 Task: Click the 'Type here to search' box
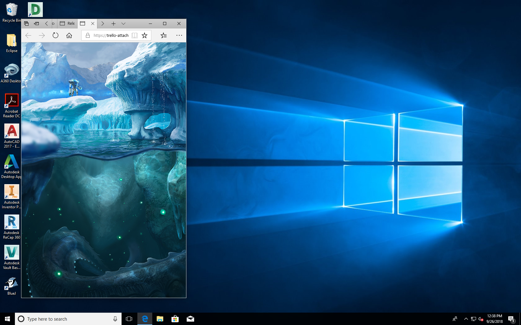coord(68,319)
